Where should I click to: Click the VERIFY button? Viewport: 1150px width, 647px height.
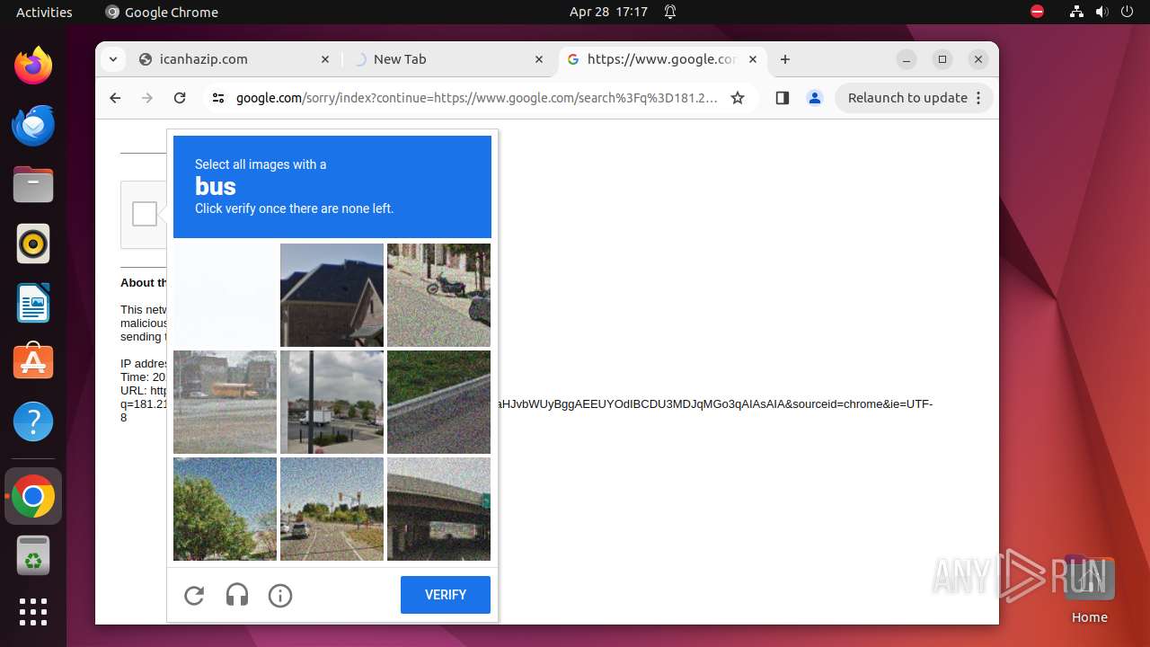[x=446, y=595]
